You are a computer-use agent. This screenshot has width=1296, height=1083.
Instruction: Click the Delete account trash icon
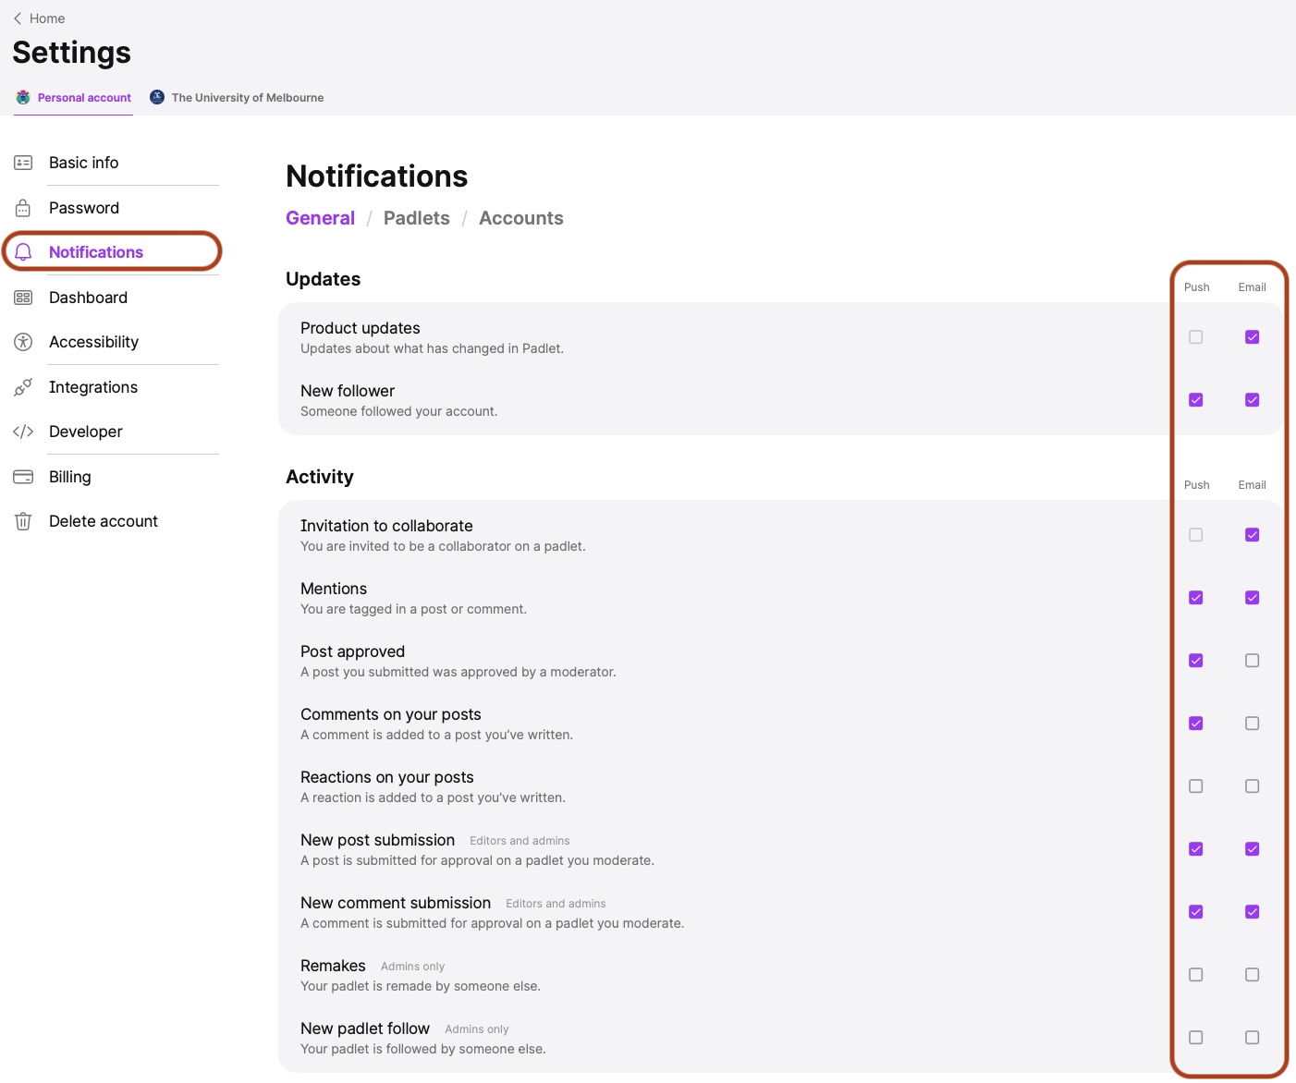pyautogui.click(x=23, y=521)
